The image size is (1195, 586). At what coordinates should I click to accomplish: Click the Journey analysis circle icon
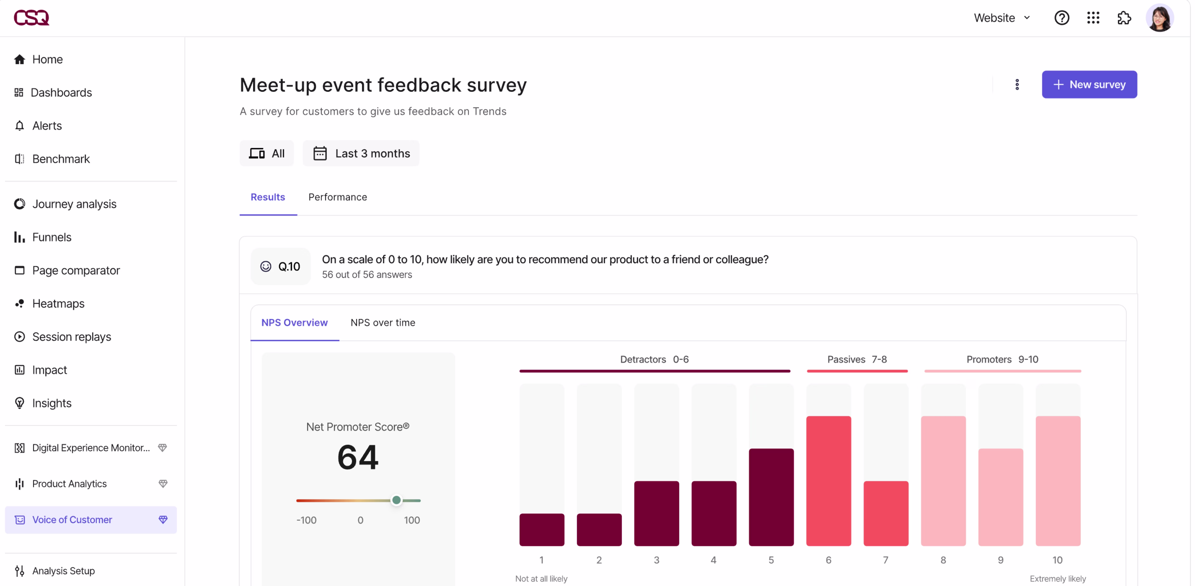click(x=20, y=204)
